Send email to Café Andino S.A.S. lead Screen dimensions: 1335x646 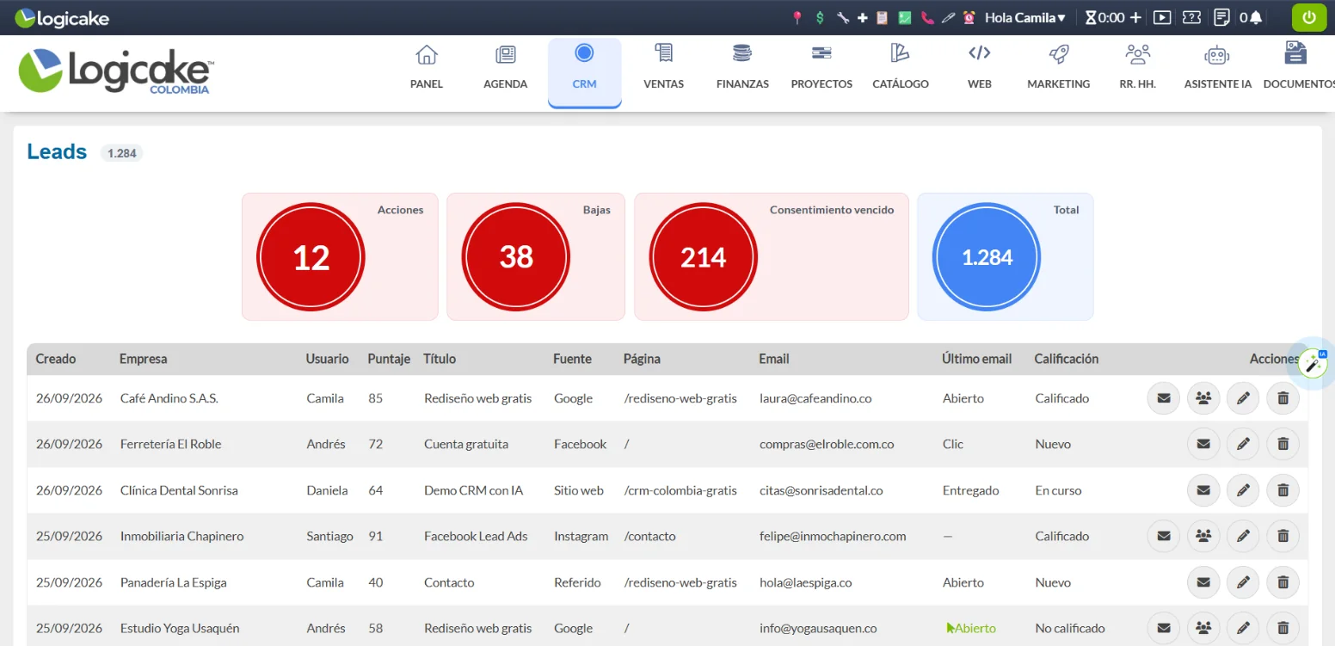tap(1164, 398)
